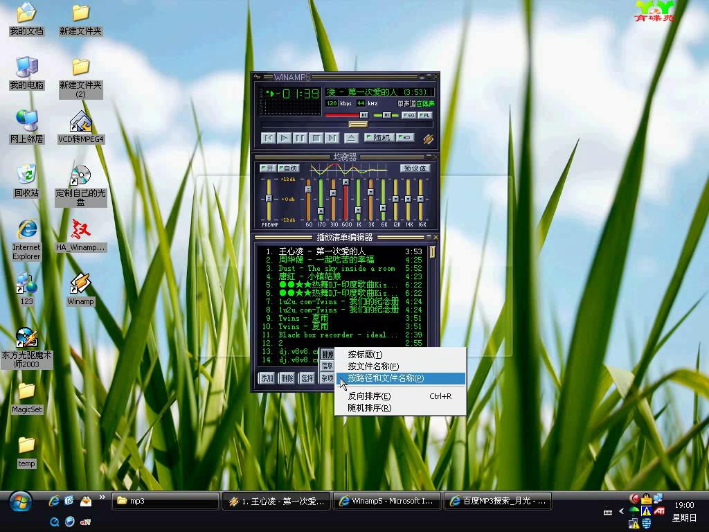Click the ATI tray icon
The width and height of the screenshot is (709, 532).
pyautogui.click(x=659, y=511)
